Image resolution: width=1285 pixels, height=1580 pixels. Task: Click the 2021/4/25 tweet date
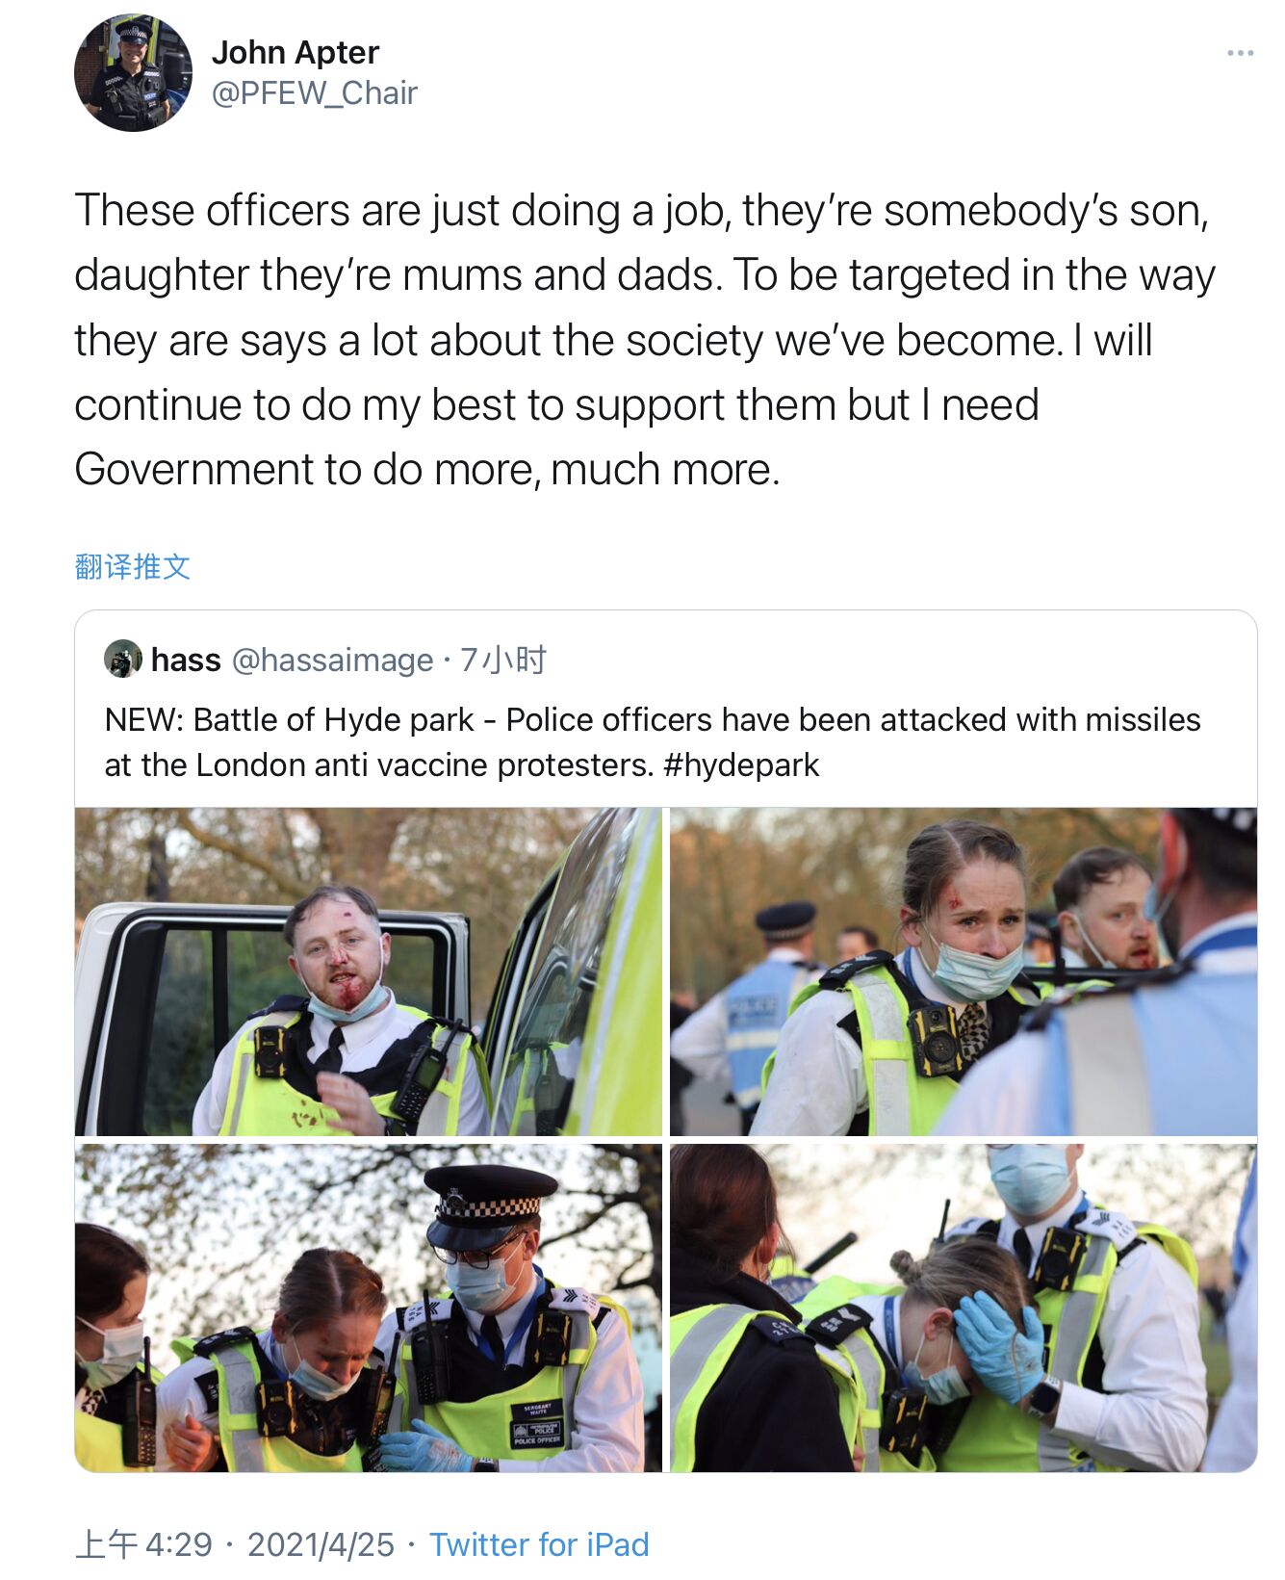[x=321, y=1544]
